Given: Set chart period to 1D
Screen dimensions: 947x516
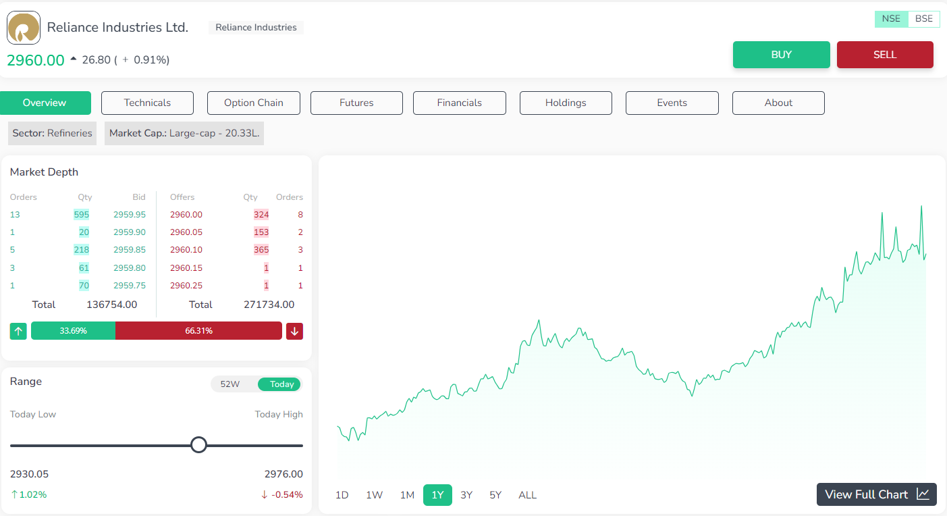Looking at the screenshot, I should [342, 495].
